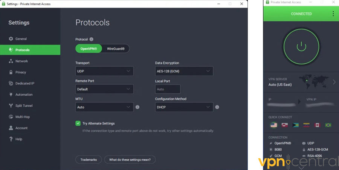Image resolution: width=339 pixels, height=170 pixels.
Task: Click the Automation lightbulb icon
Action: tap(11, 94)
